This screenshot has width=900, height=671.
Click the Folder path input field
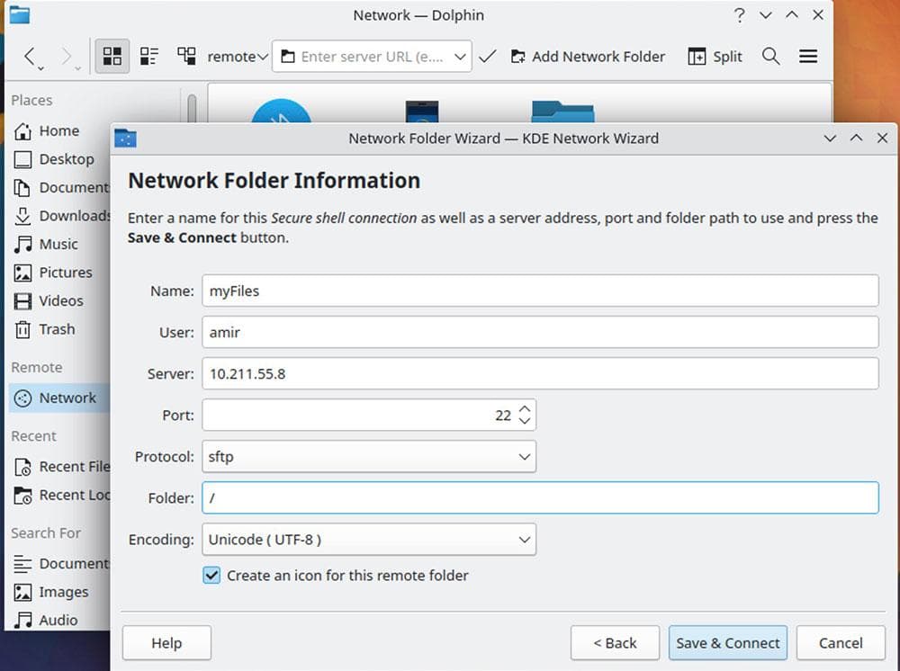540,498
